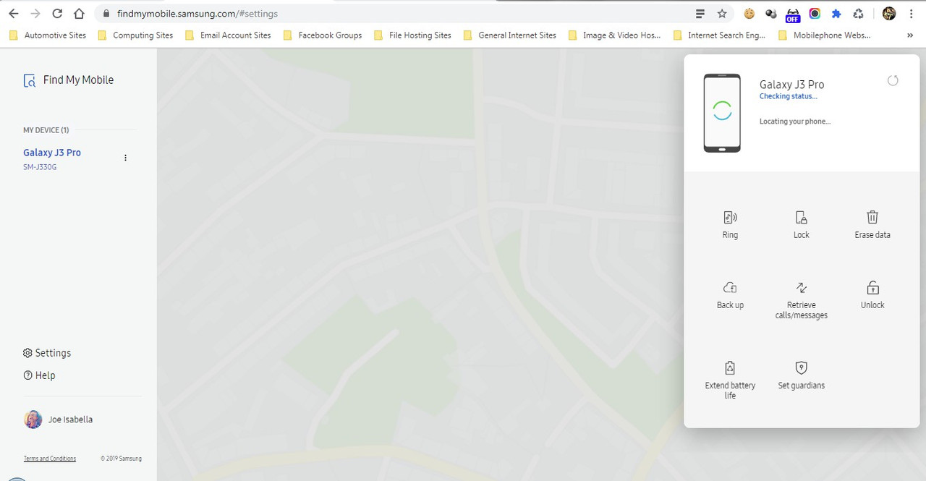Expand more bookmarks chevron
926x481 pixels.
pyautogui.click(x=910, y=35)
